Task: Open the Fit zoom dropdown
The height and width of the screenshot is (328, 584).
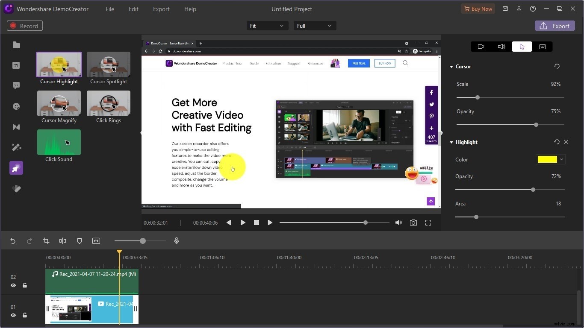Action: coord(267,26)
